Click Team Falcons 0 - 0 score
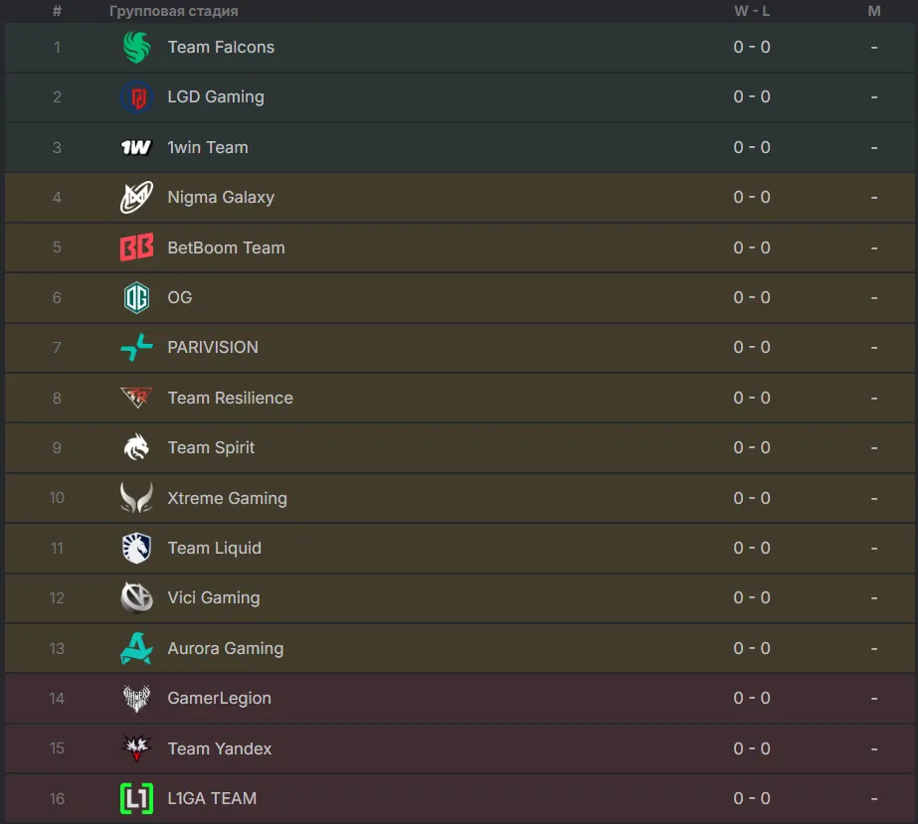Viewport: 918px width, 824px height. click(752, 47)
